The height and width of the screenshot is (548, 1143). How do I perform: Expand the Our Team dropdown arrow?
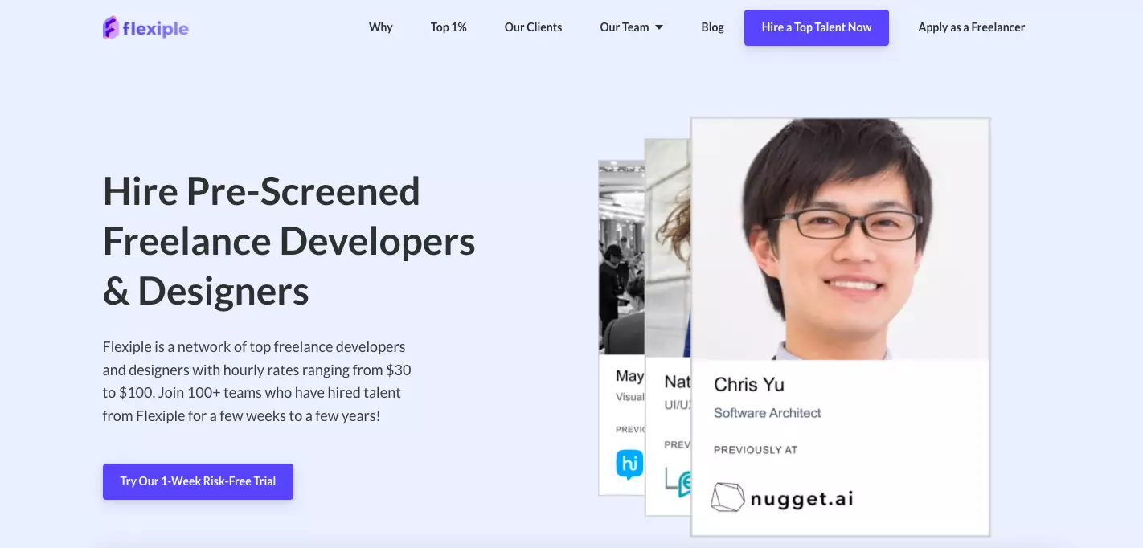[659, 27]
